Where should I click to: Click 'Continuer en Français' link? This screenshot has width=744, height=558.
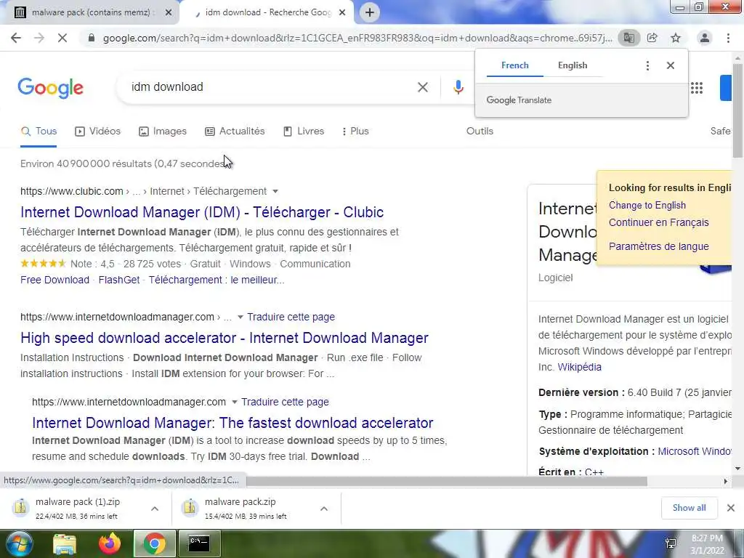(658, 222)
